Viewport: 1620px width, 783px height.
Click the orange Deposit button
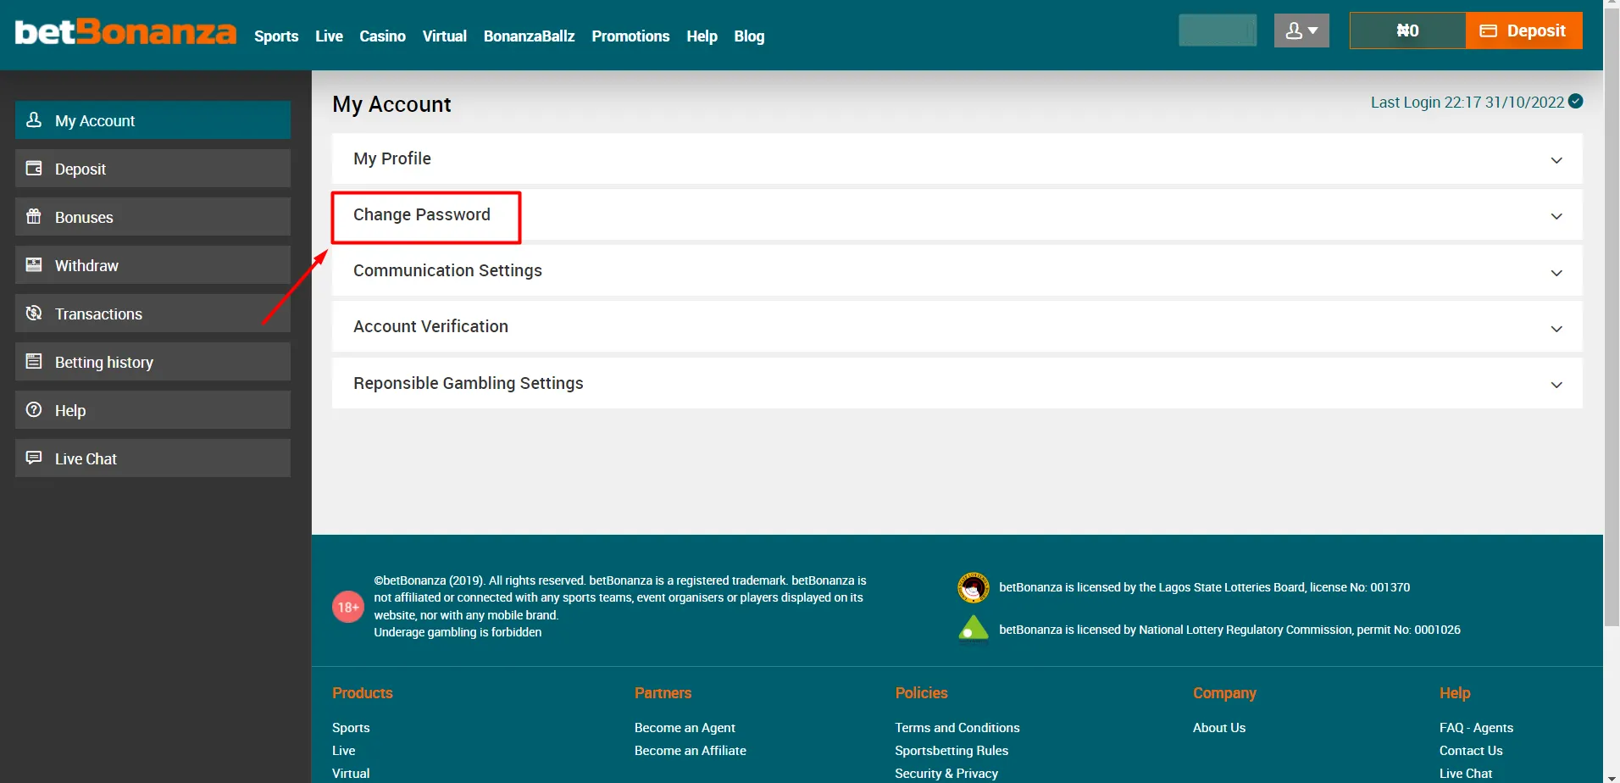click(1523, 30)
